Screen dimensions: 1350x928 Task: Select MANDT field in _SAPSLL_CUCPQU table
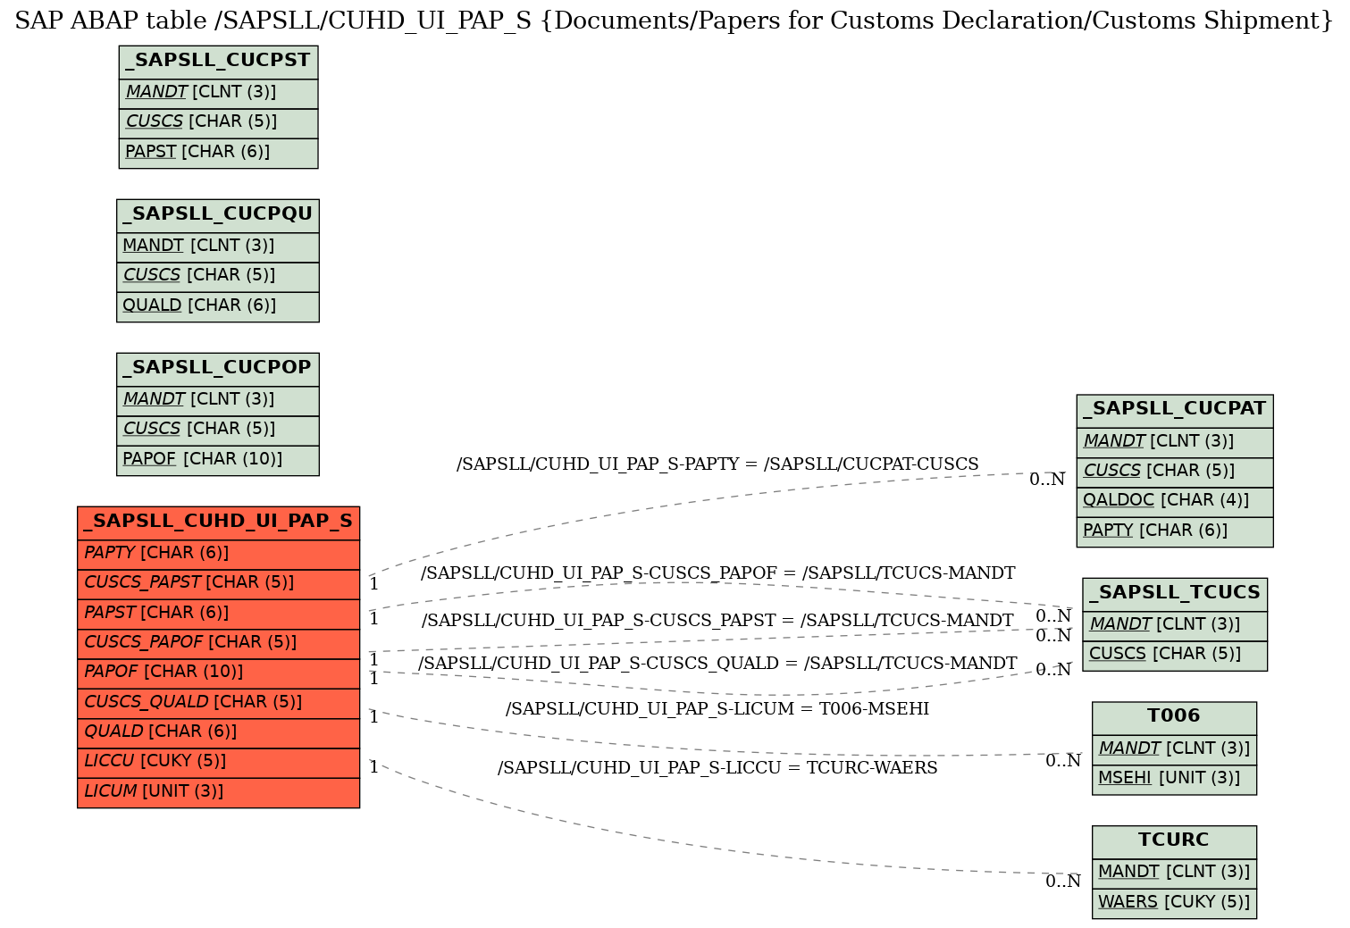click(218, 247)
